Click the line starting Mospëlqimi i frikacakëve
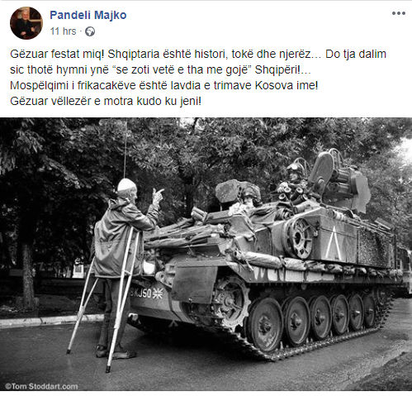This screenshot has width=412, height=396. [x=164, y=85]
